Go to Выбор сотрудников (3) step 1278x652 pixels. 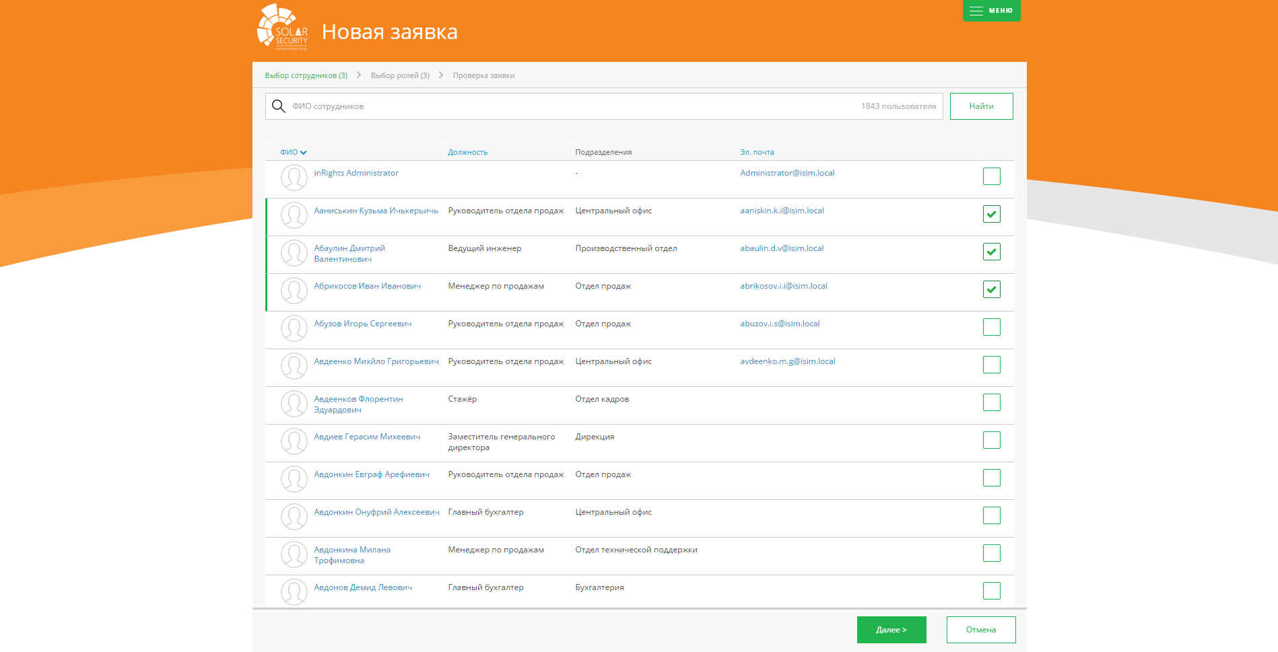pyautogui.click(x=306, y=75)
